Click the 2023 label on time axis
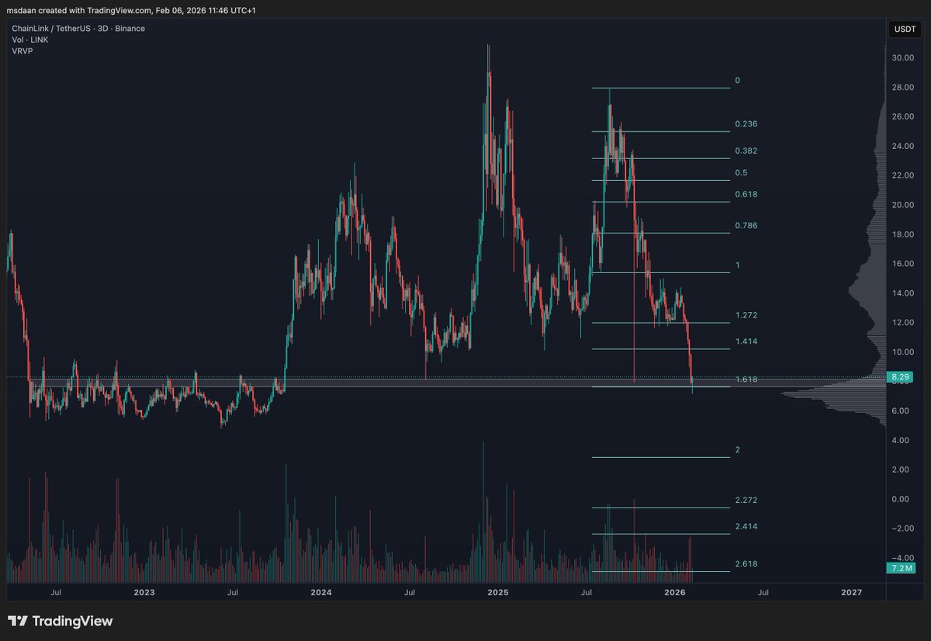931x641 pixels. [x=144, y=592]
